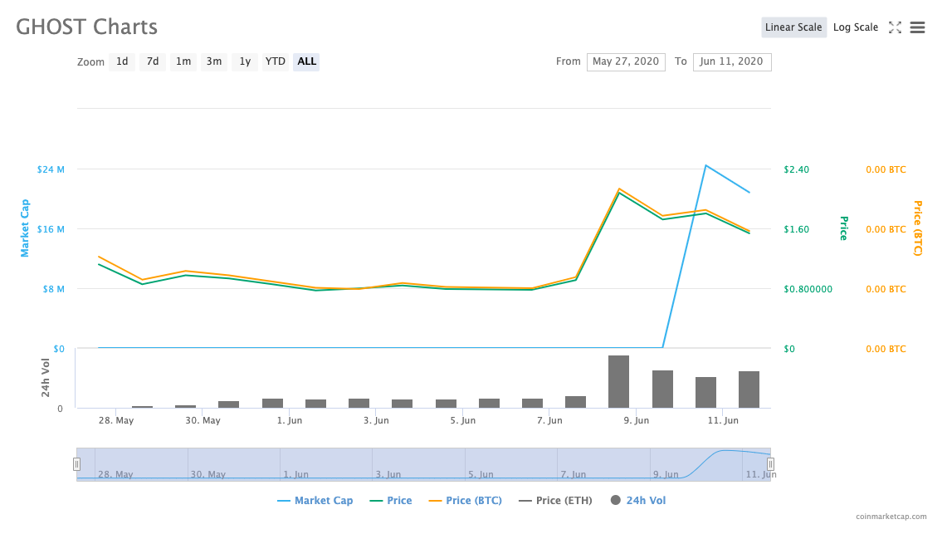Image resolution: width=947 pixels, height=534 pixels.
Task: Toggle Price (ETH) series in legend
Action: 555,500
